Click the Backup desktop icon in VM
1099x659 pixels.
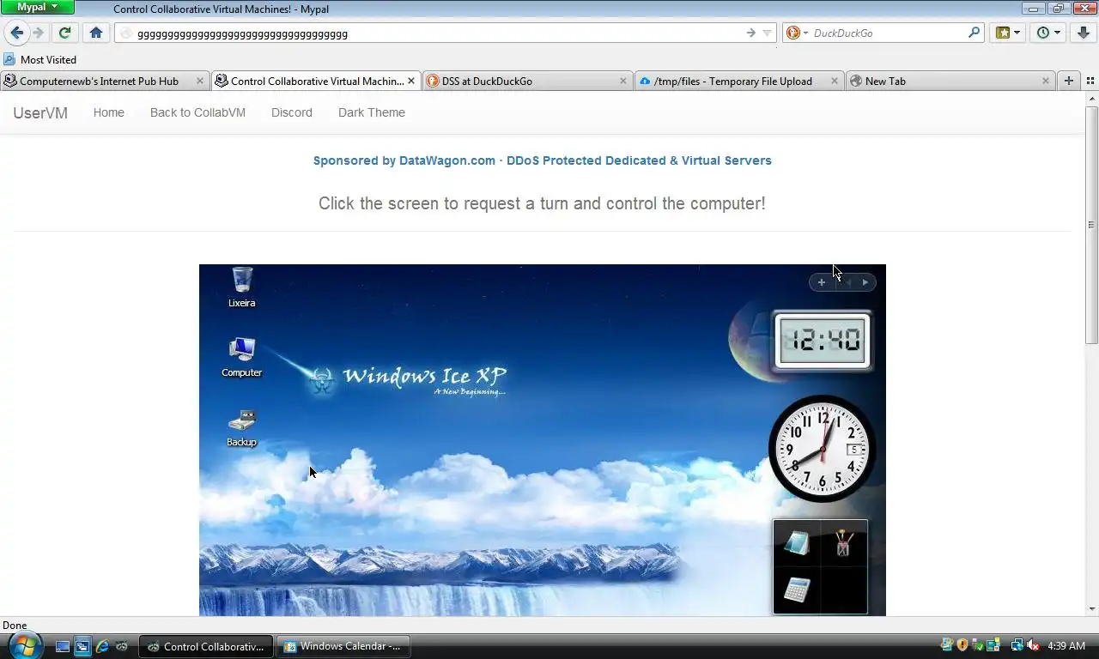242,427
